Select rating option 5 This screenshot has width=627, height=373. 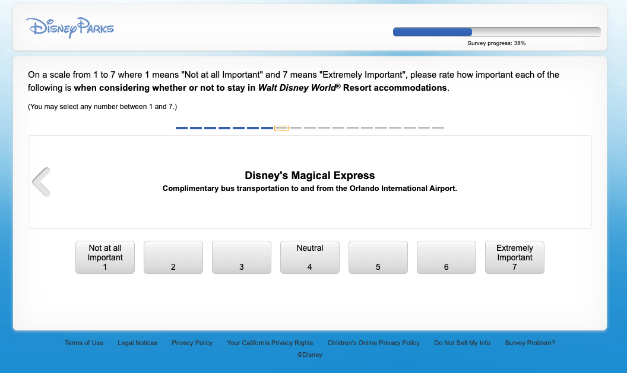378,257
